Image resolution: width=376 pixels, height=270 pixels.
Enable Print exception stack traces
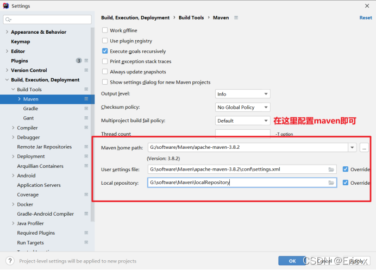coord(105,61)
